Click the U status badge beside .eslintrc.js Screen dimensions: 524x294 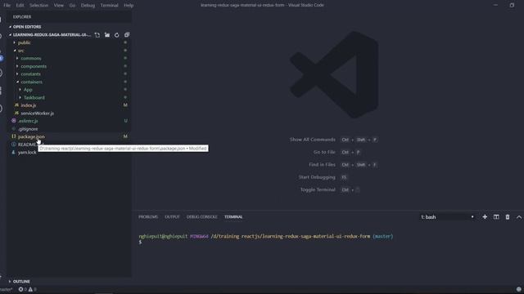click(125, 121)
